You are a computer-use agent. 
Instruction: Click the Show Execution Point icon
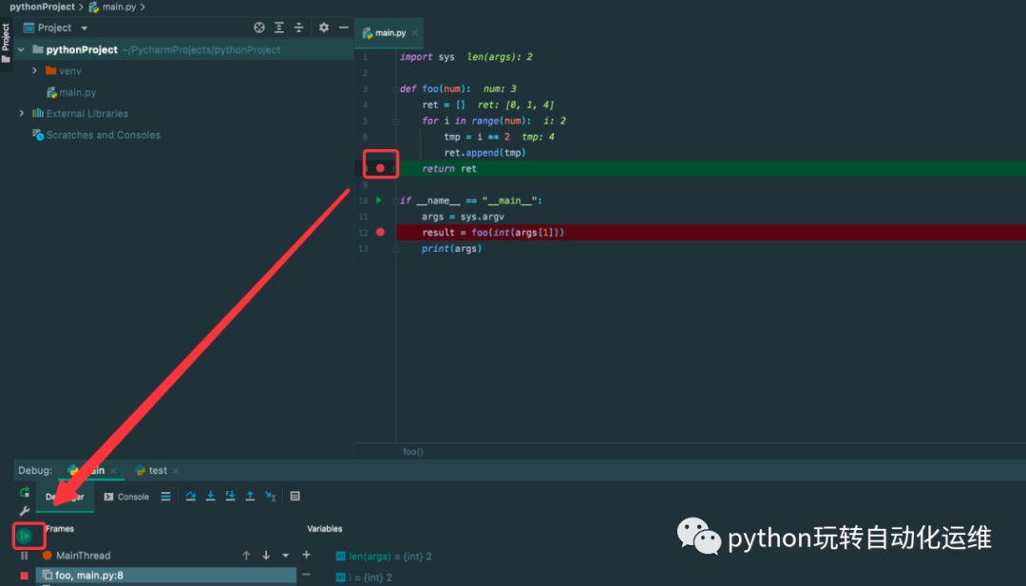165,497
